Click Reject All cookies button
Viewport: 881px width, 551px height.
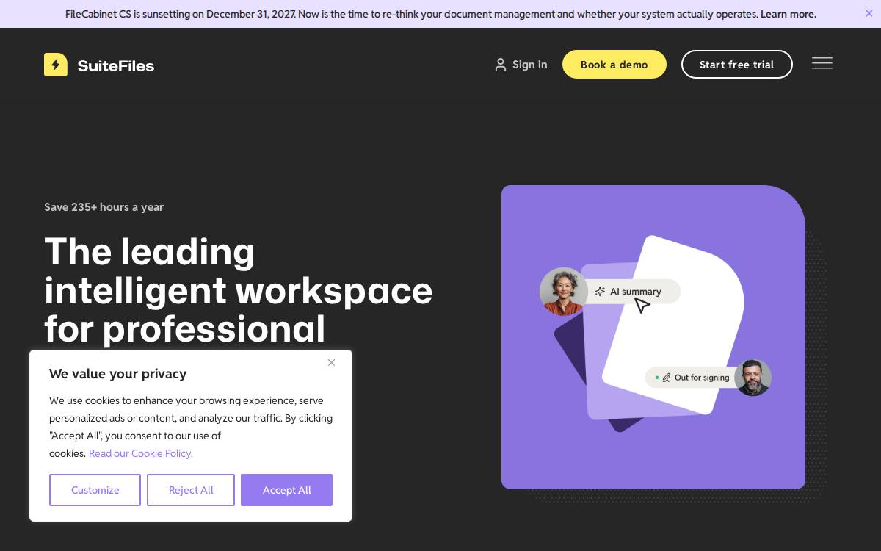[x=191, y=490]
